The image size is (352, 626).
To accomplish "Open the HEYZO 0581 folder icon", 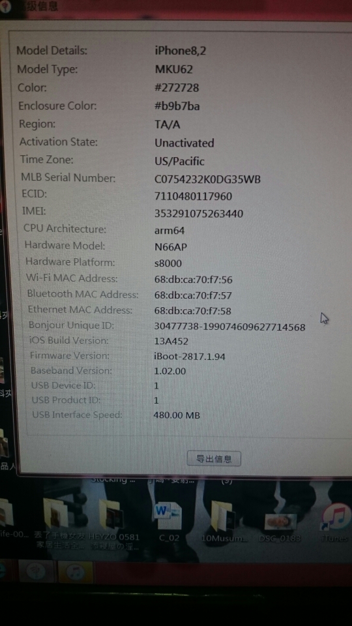I will tap(111, 514).
